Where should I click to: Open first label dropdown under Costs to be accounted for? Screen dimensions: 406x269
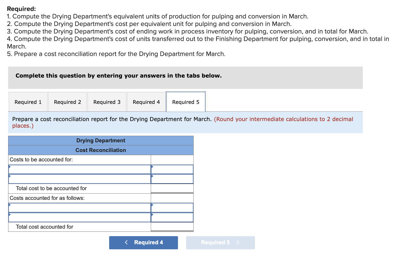(x=80, y=169)
